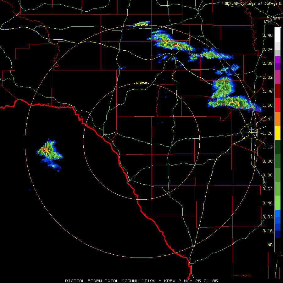Viewport: 283px width, 283px height.
Task: Click the 0.96 legend label
Action: pos(268,161)
